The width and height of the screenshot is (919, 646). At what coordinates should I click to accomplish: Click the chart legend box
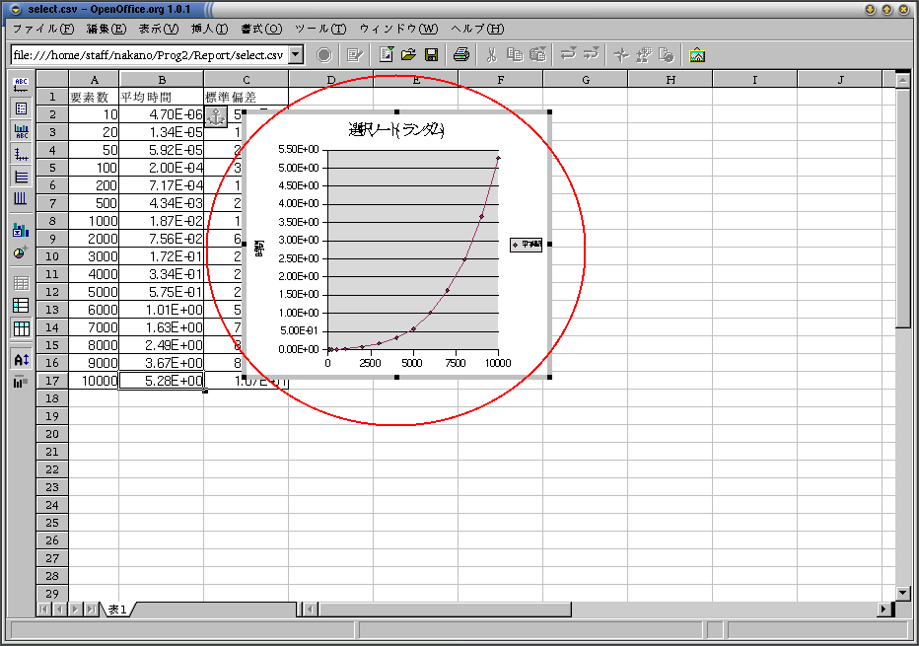[x=526, y=245]
